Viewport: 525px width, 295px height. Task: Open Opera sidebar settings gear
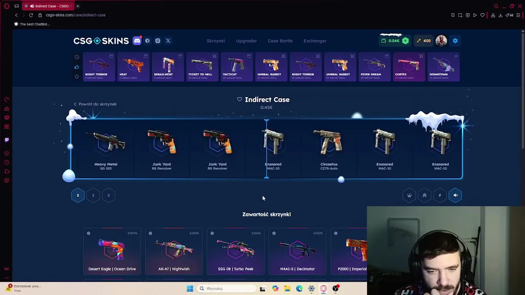click(7, 181)
